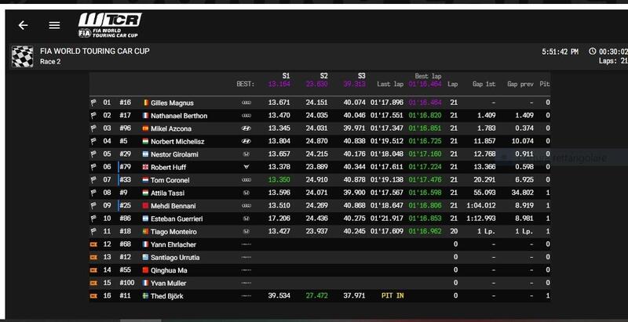Click Belgian flag beside Gilles Magnus
Screen dimensions: 628x322
tap(146, 103)
